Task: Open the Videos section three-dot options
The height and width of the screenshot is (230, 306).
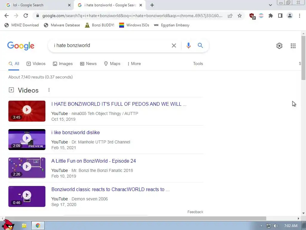Action: (49, 90)
